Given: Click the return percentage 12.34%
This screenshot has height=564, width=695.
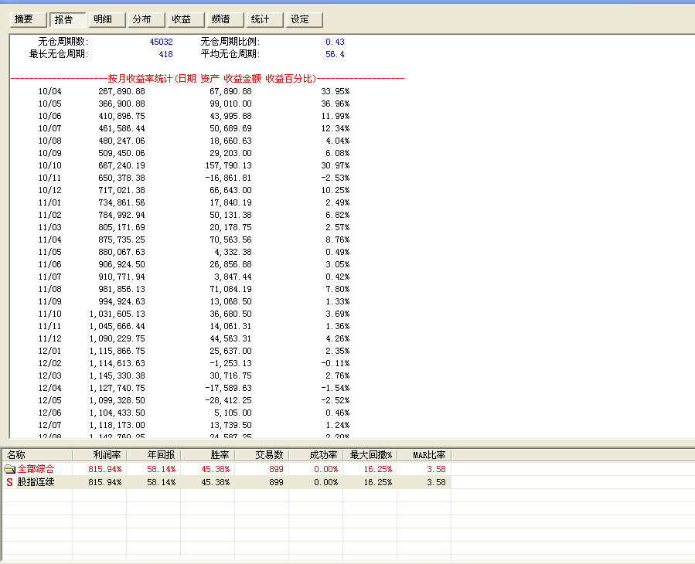Looking at the screenshot, I should pyautogui.click(x=335, y=128).
